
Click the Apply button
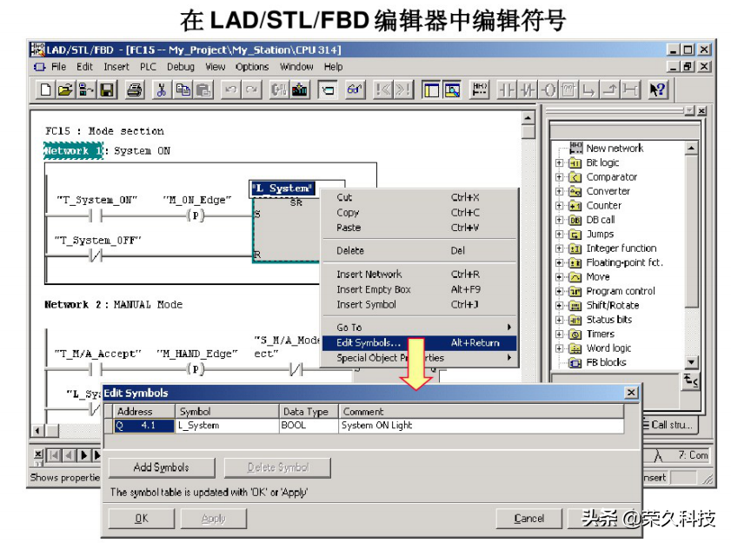coord(214,519)
